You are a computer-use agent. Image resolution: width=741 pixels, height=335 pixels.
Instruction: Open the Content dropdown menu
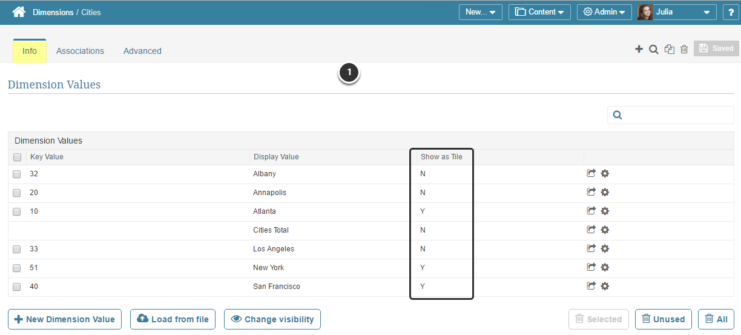[539, 12]
